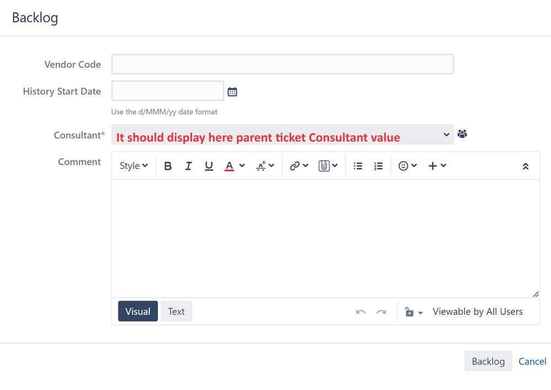Insert a numbered list
This screenshot has height=390, width=551.
[x=378, y=165]
